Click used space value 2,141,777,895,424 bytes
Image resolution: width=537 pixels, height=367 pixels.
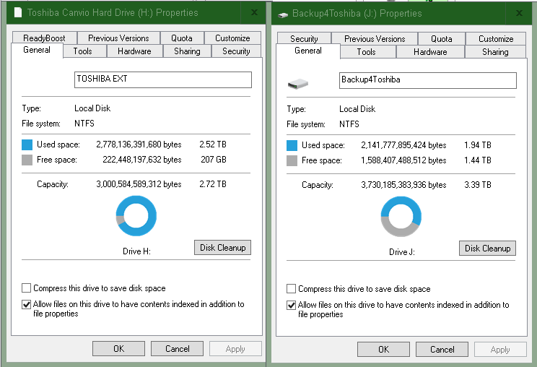click(403, 145)
